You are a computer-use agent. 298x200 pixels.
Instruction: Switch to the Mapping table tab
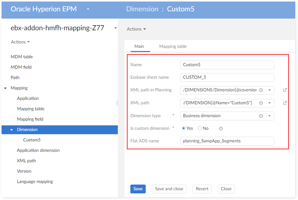coord(173,46)
